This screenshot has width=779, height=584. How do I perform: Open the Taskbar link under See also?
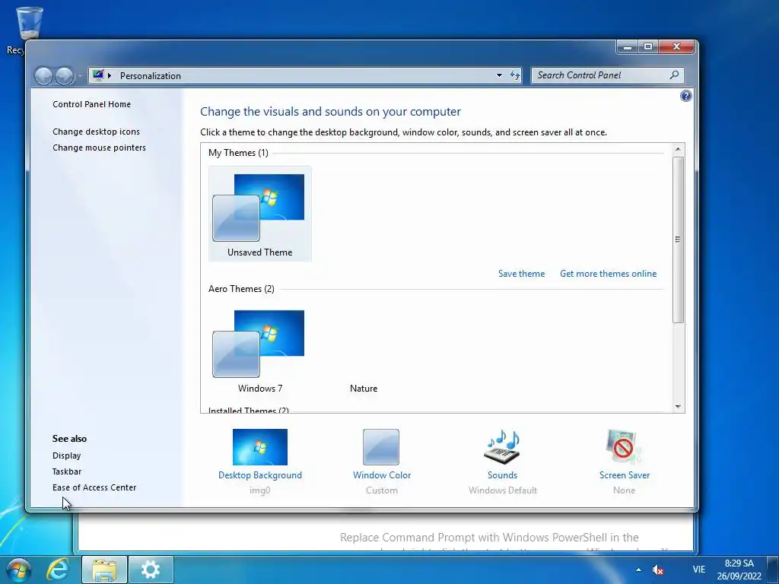[67, 471]
